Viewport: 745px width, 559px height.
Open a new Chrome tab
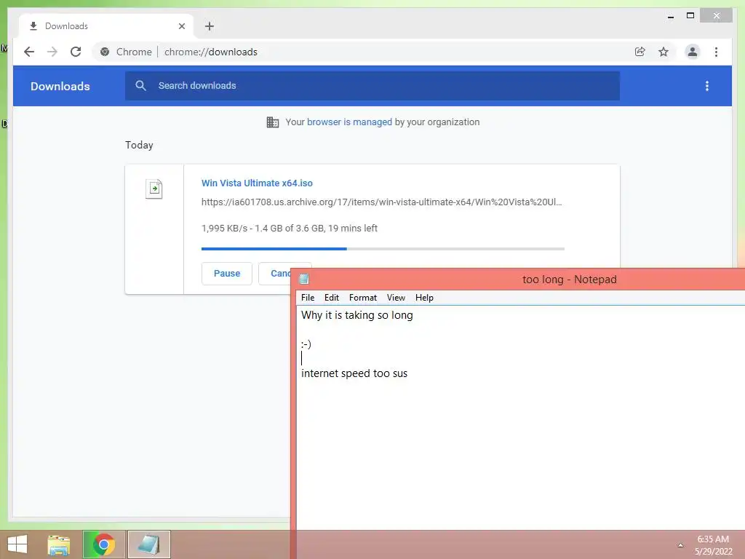click(x=210, y=26)
